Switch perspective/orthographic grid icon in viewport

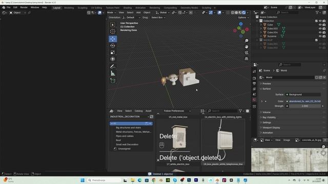pyautogui.click(x=247, y=59)
